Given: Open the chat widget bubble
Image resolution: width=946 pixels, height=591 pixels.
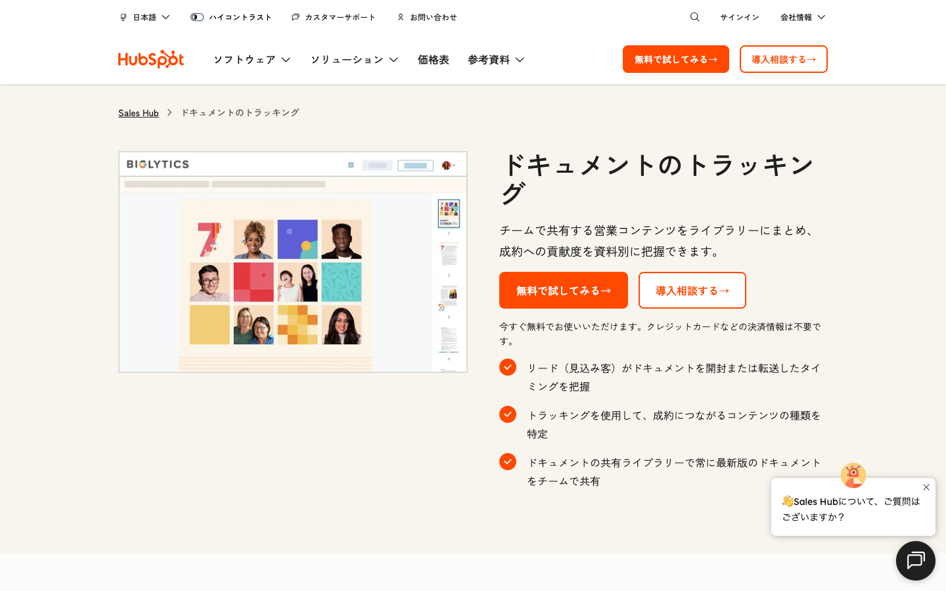Looking at the screenshot, I should pyautogui.click(x=915, y=560).
